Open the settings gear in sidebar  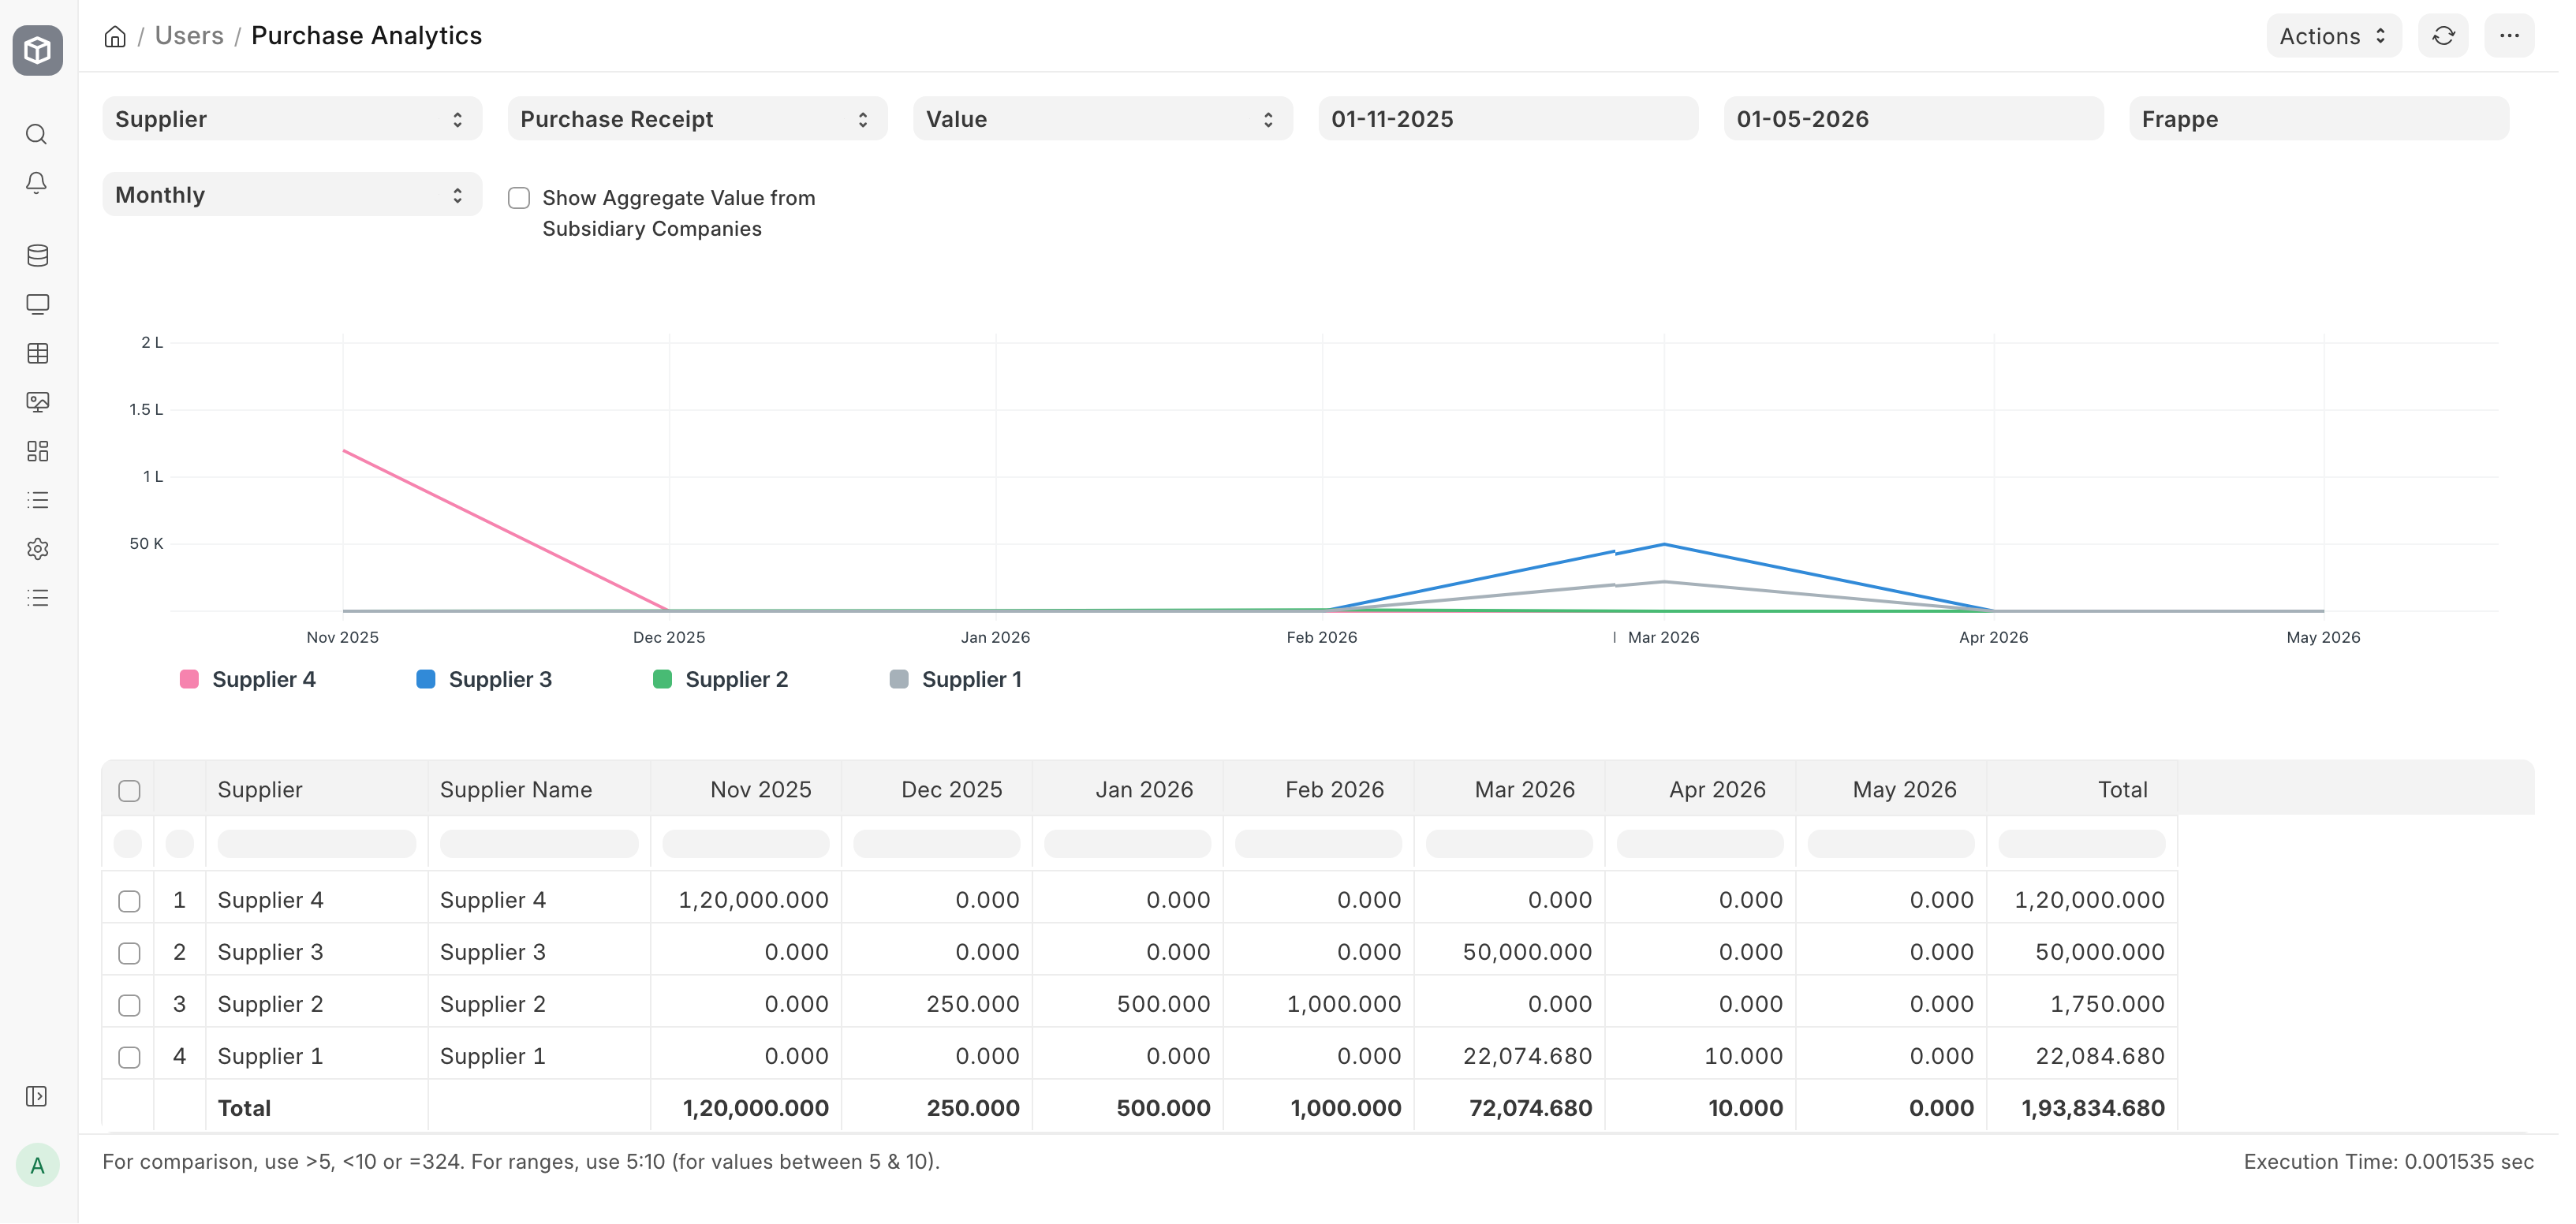37,549
